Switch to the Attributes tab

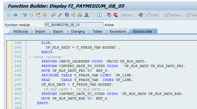pos(20,31)
